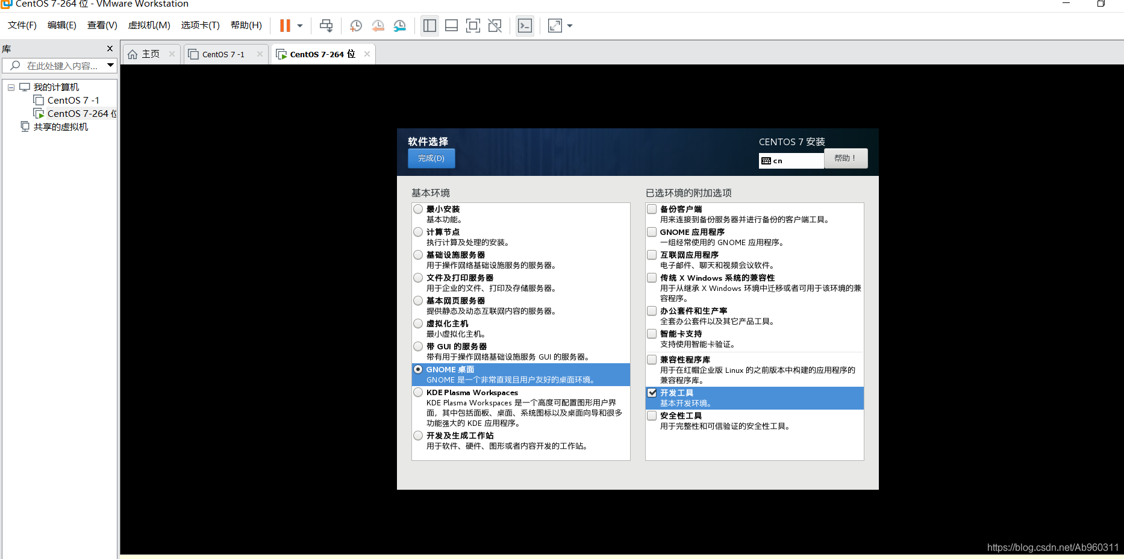
Task: Close the library panel with X
Action: point(110,48)
